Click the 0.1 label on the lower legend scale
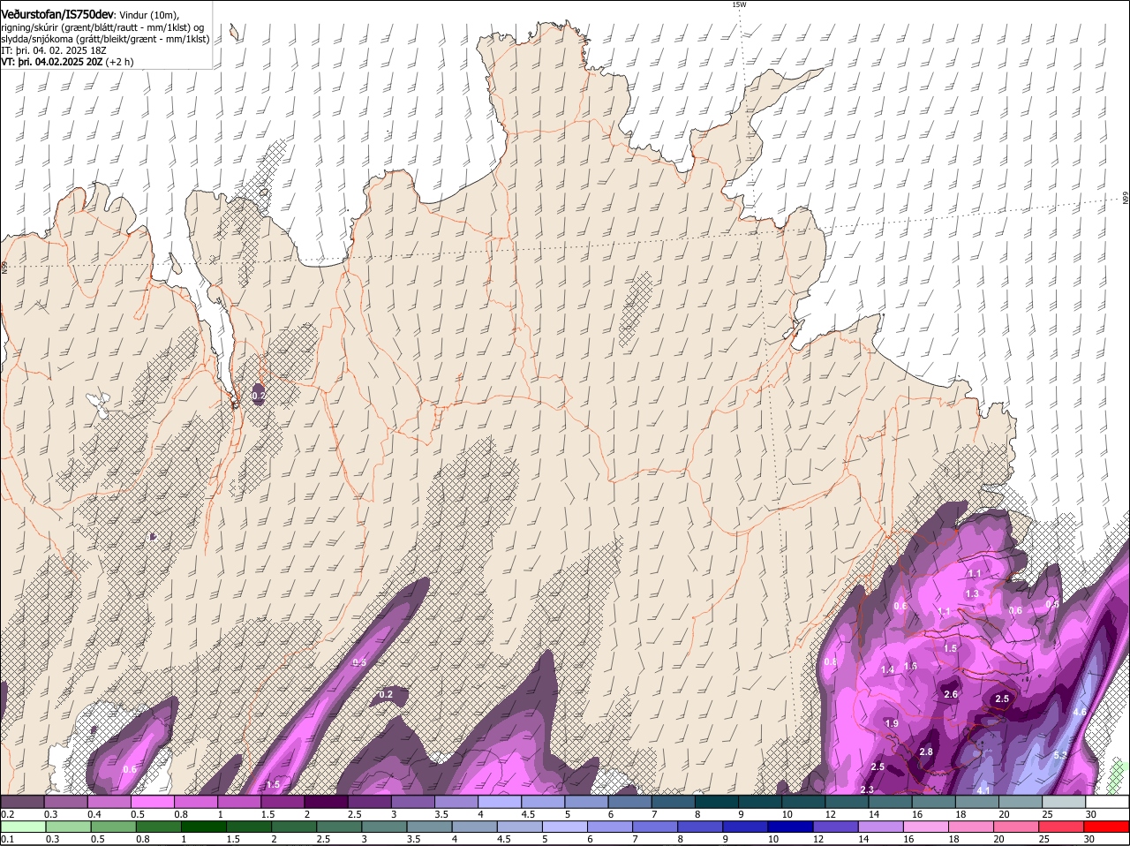 [x=7, y=840]
